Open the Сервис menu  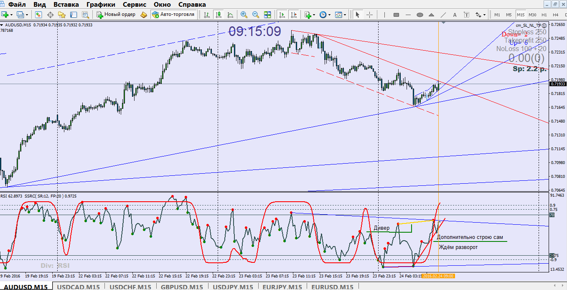tap(135, 5)
